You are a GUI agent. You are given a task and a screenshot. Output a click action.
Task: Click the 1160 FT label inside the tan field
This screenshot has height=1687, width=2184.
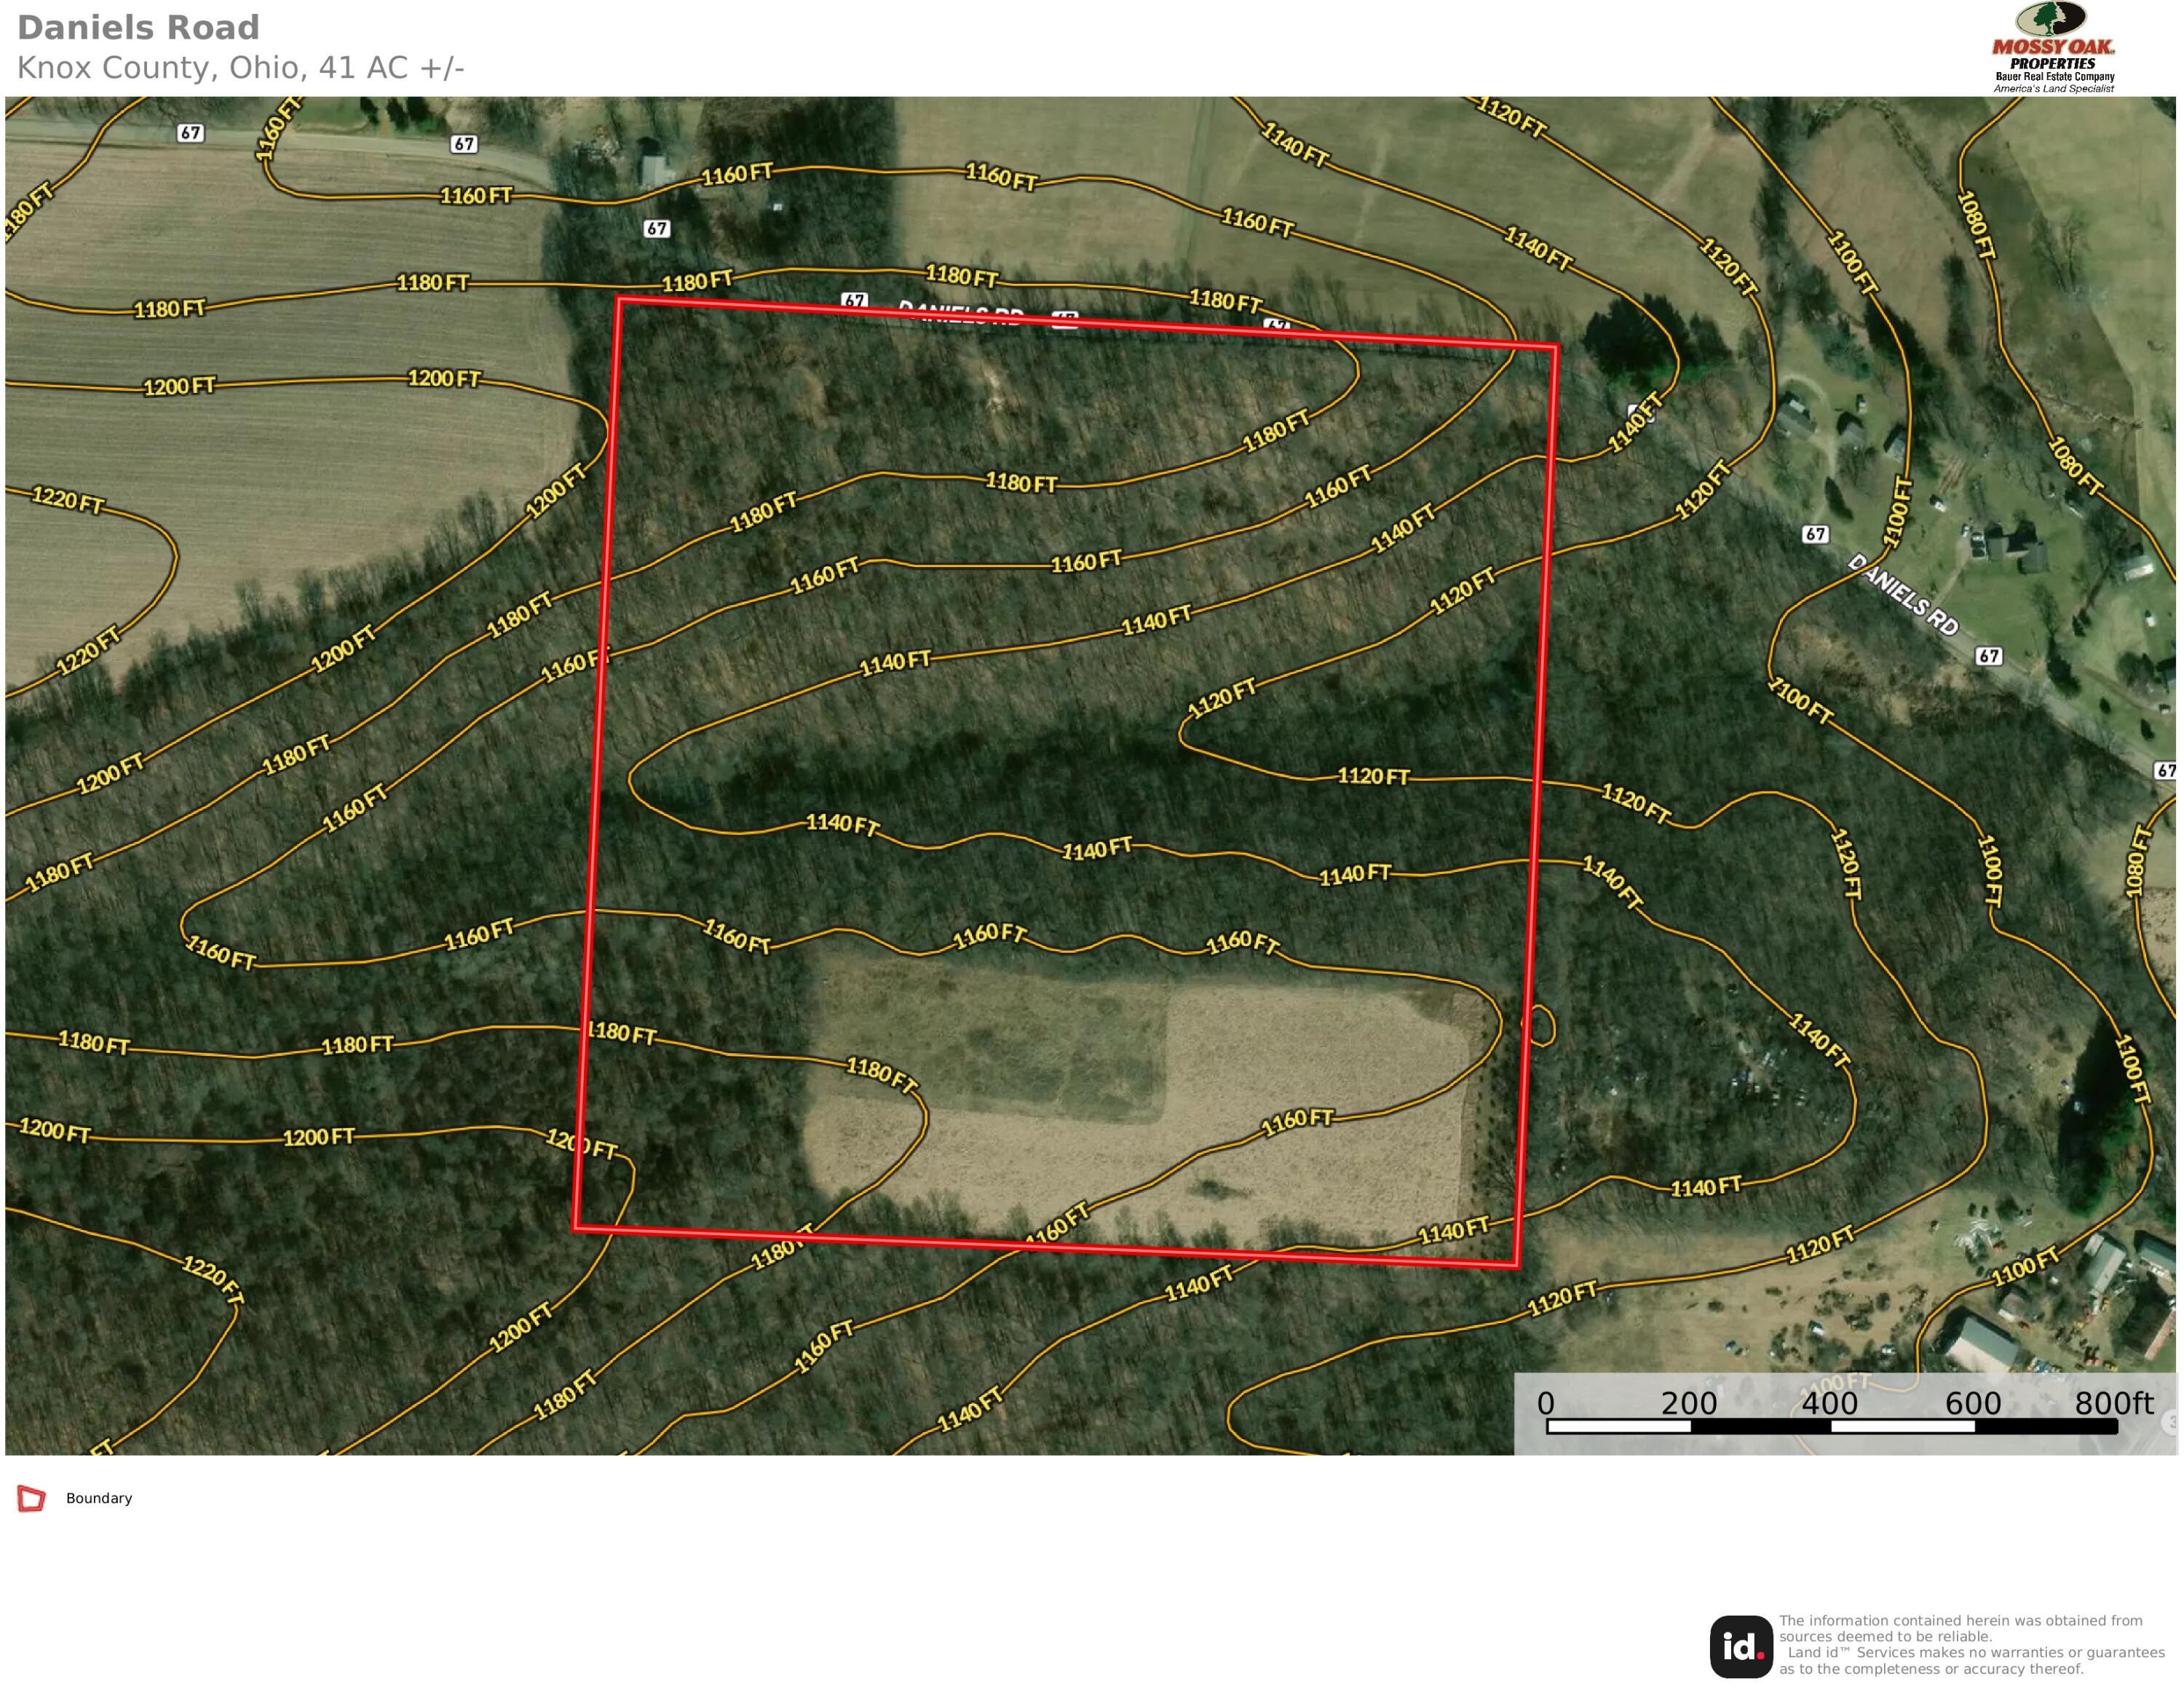click(1297, 1122)
